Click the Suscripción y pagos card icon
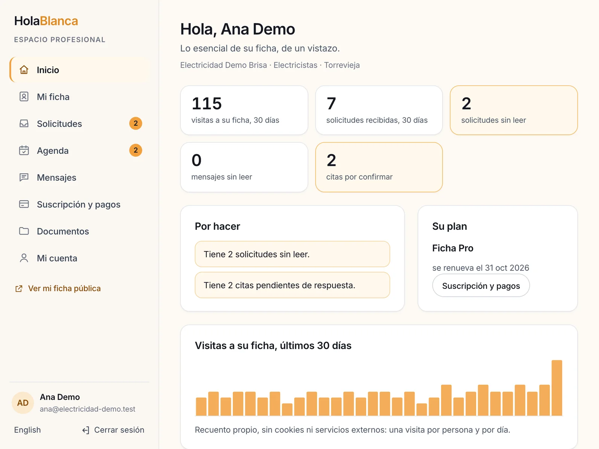 (x=24, y=204)
